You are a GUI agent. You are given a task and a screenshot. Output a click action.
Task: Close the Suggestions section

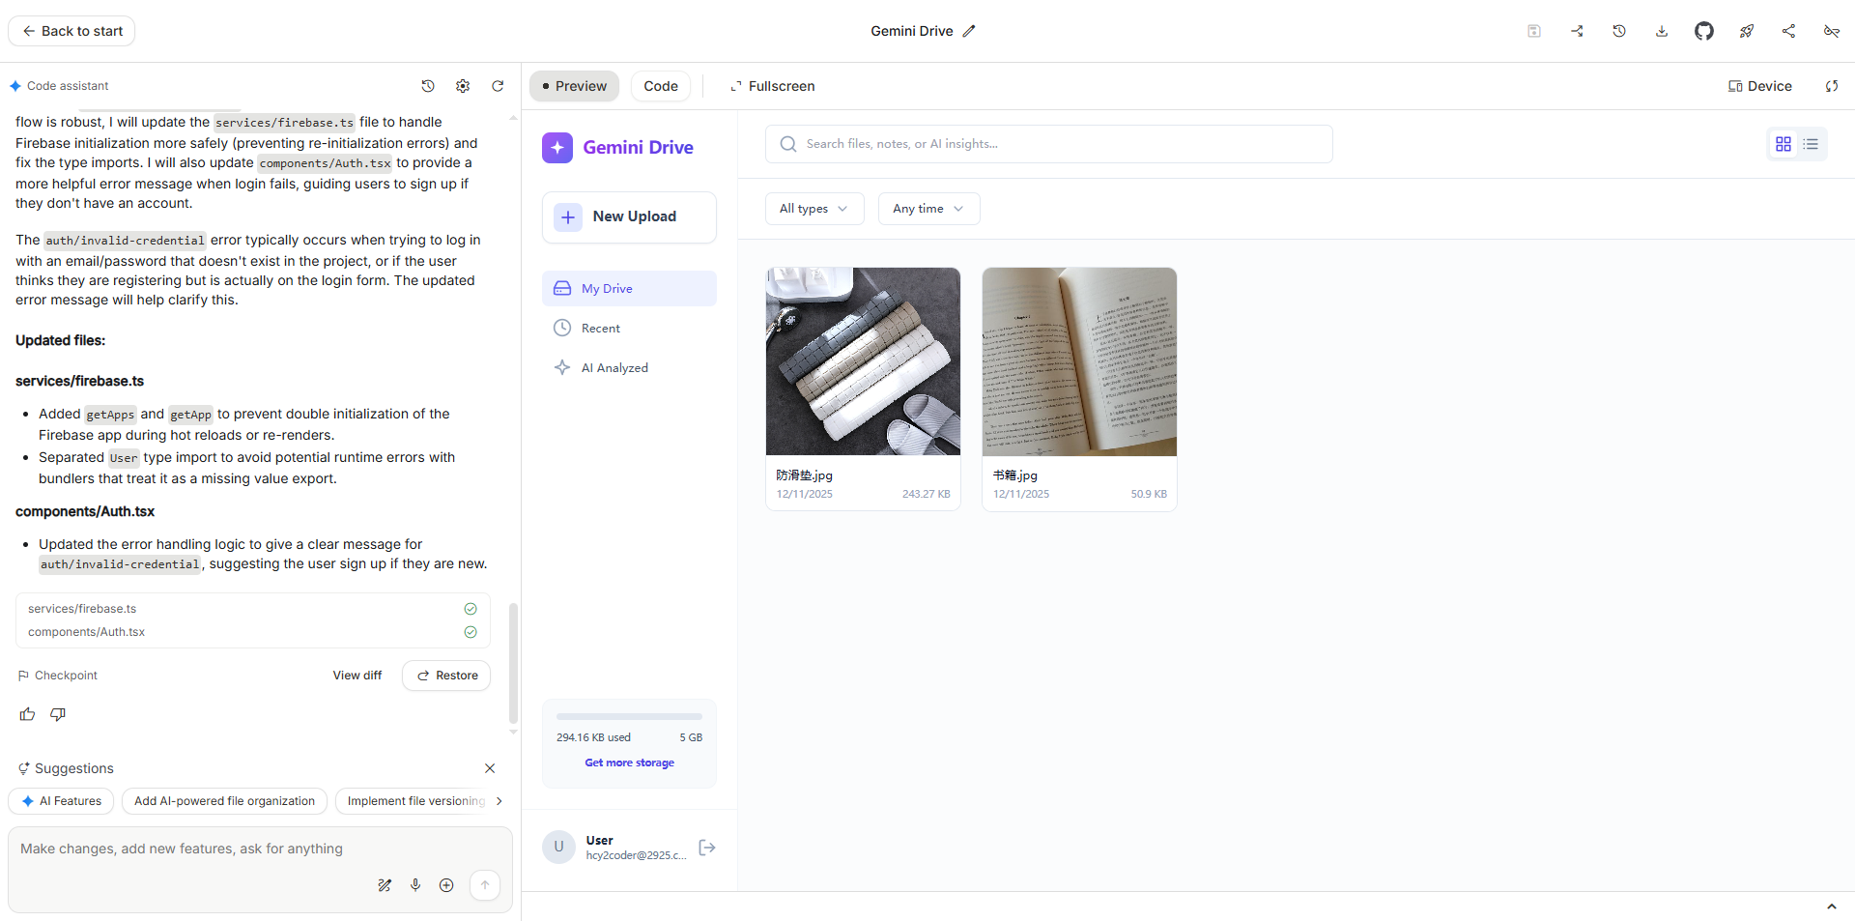click(490, 768)
